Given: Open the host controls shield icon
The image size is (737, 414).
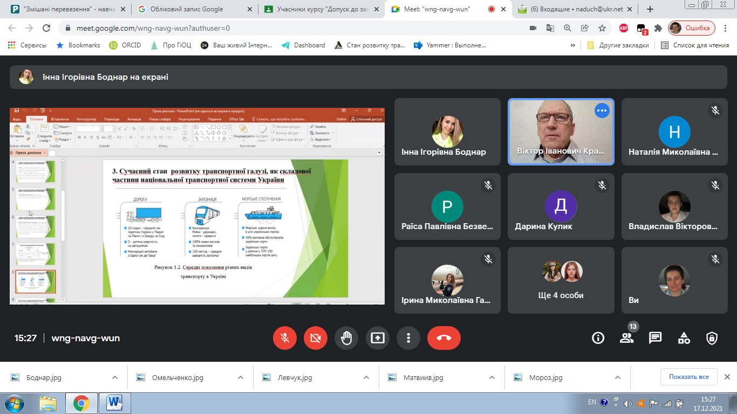Looking at the screenshot, I should (x=712, y=338).
